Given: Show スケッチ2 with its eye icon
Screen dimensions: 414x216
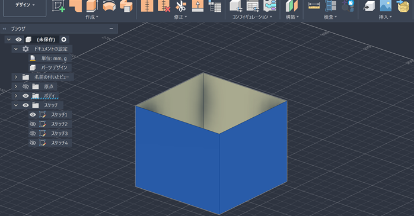Looking at the screenshot, I should [x=33, y=124].
